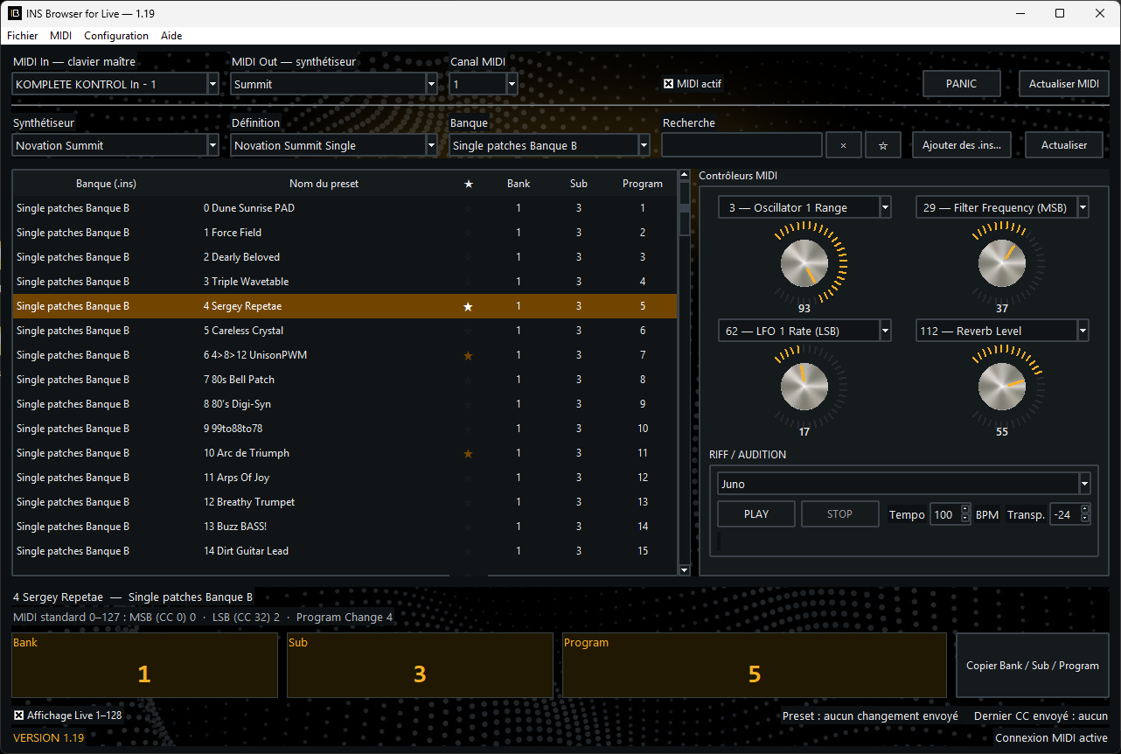Click the STOP riff button
The width and height of the screenshot is (1121, 754).
840,514
